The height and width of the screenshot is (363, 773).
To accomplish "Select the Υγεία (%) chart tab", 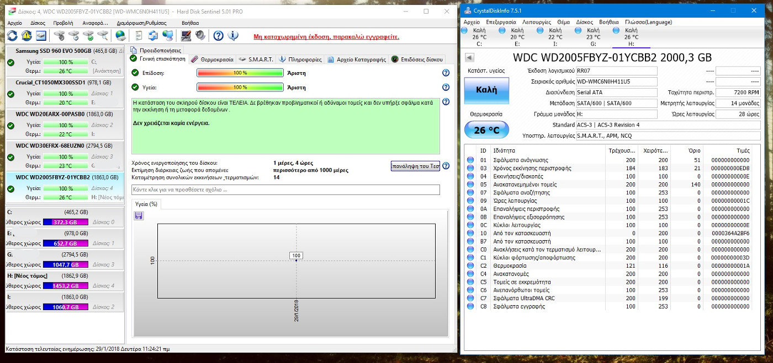I will pyautogui.click(x=146, y=204).
